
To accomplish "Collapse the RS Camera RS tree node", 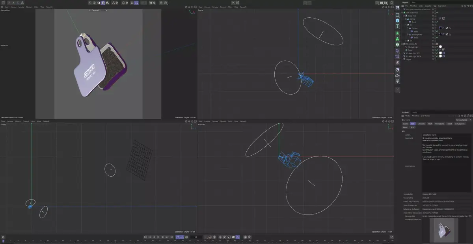I will coord(402,44).
